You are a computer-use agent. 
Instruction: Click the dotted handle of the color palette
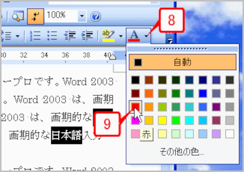tap(182, 49)
